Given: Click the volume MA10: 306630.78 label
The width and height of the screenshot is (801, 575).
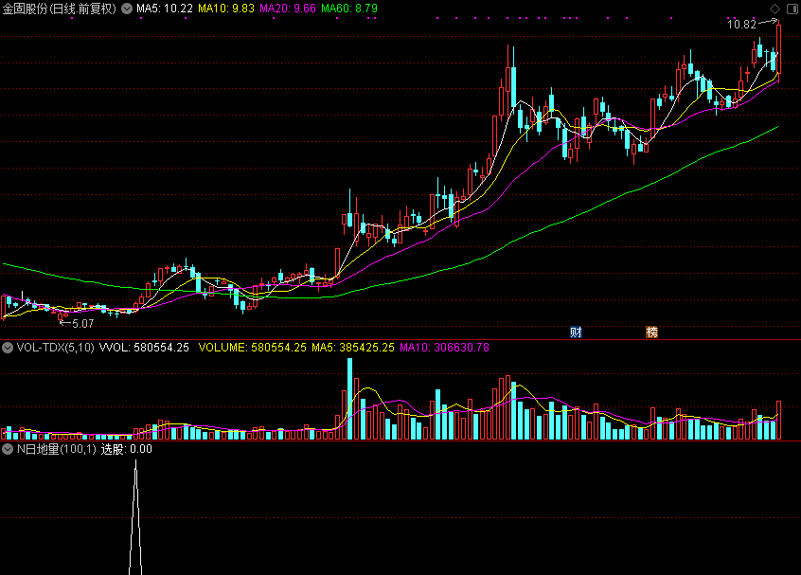Looking at the screenshot, I should pos(444,348).
